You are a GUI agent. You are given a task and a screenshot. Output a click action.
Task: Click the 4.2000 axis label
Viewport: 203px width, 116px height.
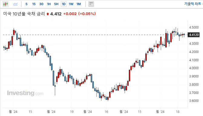pyautogui.click(x=194, y=52)
